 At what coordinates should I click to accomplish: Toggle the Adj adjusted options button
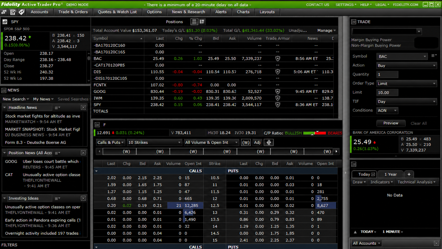[257, 142]
